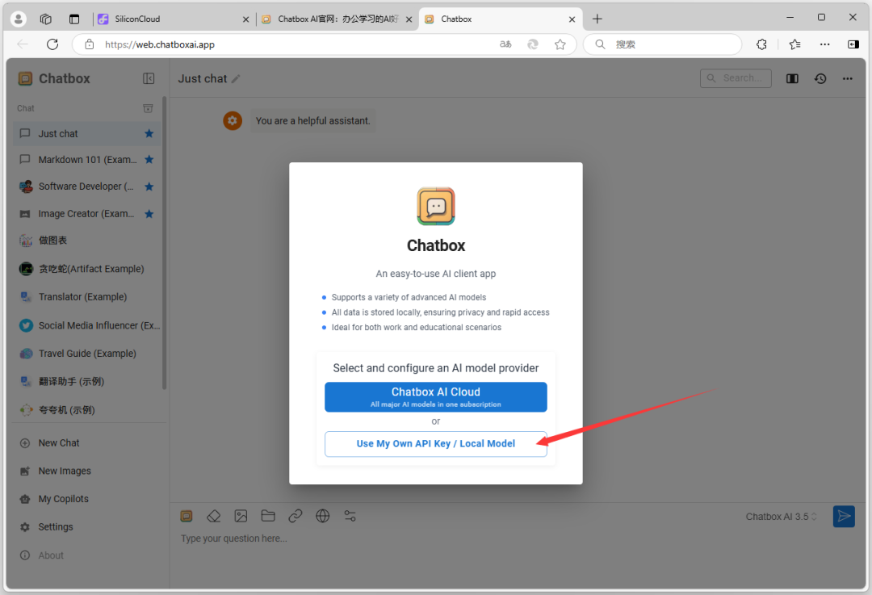The image size is (872, 595).
Task: Open browser favorites list icon
Action: [795, 44]
